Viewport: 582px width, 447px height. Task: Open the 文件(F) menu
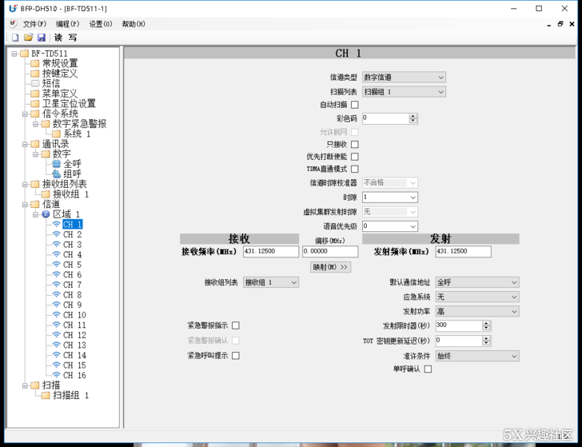pyautogui.click(x=34, y=24)
